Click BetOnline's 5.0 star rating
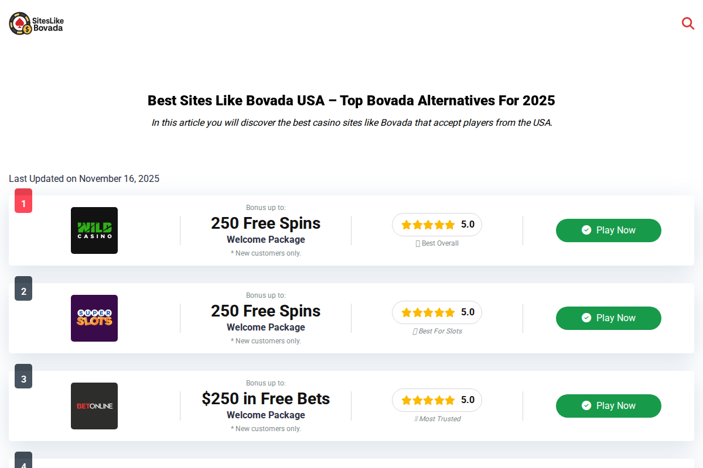The height and width of the screenshot is (468, 703). click(437, 400)
